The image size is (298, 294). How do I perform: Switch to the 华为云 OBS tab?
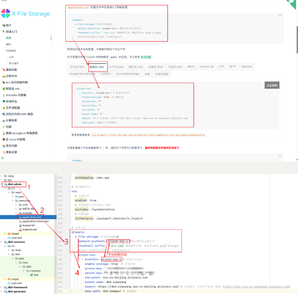point(77,67)
